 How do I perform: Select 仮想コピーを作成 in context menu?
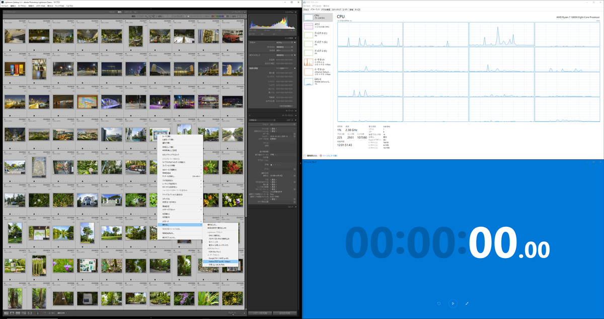[180, 202]
